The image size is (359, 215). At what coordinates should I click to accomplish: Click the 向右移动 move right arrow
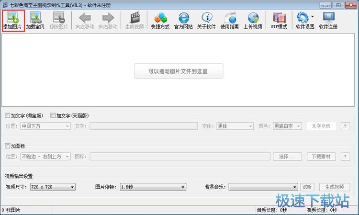click(x=108, y=21)
